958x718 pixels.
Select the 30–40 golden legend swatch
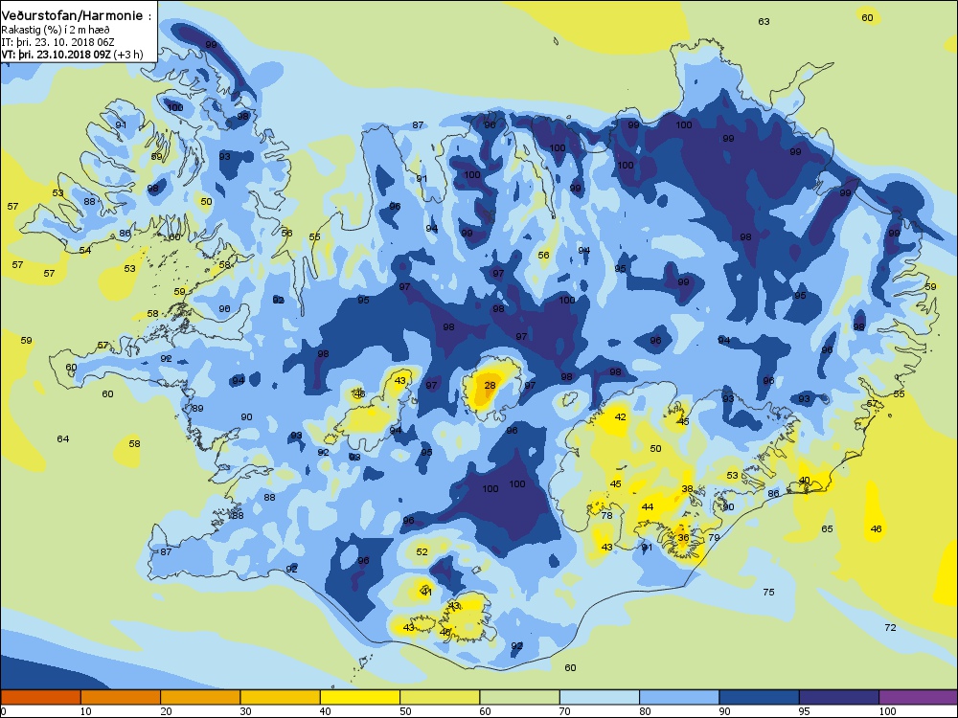click(281, 697)
